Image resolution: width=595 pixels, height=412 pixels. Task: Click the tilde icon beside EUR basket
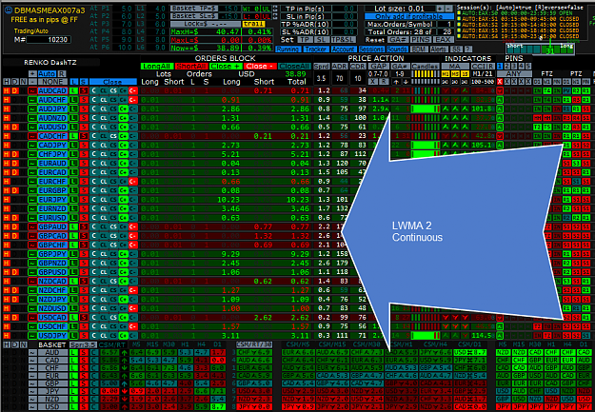(32, 376)
